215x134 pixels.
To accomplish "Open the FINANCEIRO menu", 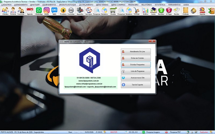I will click(133, 5).
